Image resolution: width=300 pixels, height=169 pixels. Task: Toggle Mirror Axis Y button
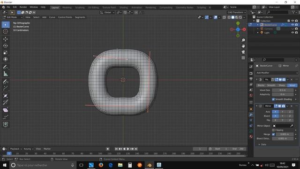pos(282,112)
